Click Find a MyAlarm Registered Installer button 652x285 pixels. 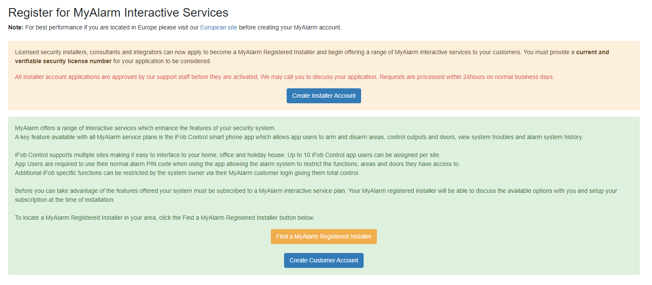324,236
